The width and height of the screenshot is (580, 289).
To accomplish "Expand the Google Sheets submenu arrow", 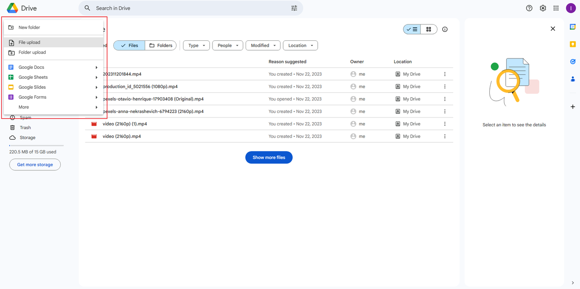I will (97, 77).
